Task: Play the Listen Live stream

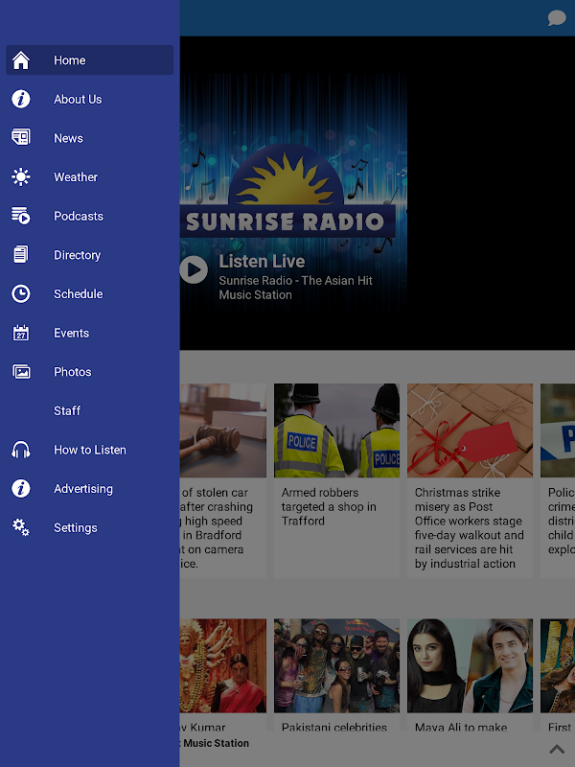Action: [194, 269]
